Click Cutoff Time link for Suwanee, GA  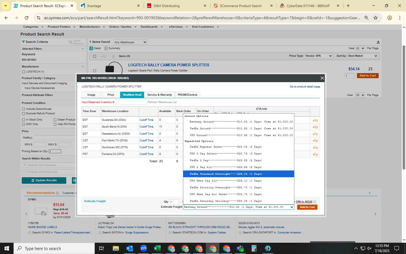(146, 120)
